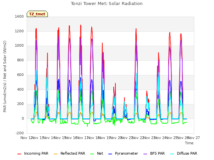
Task: Click the purple BF5 PAR legend swatch
Action: click(x=145, y=154)
